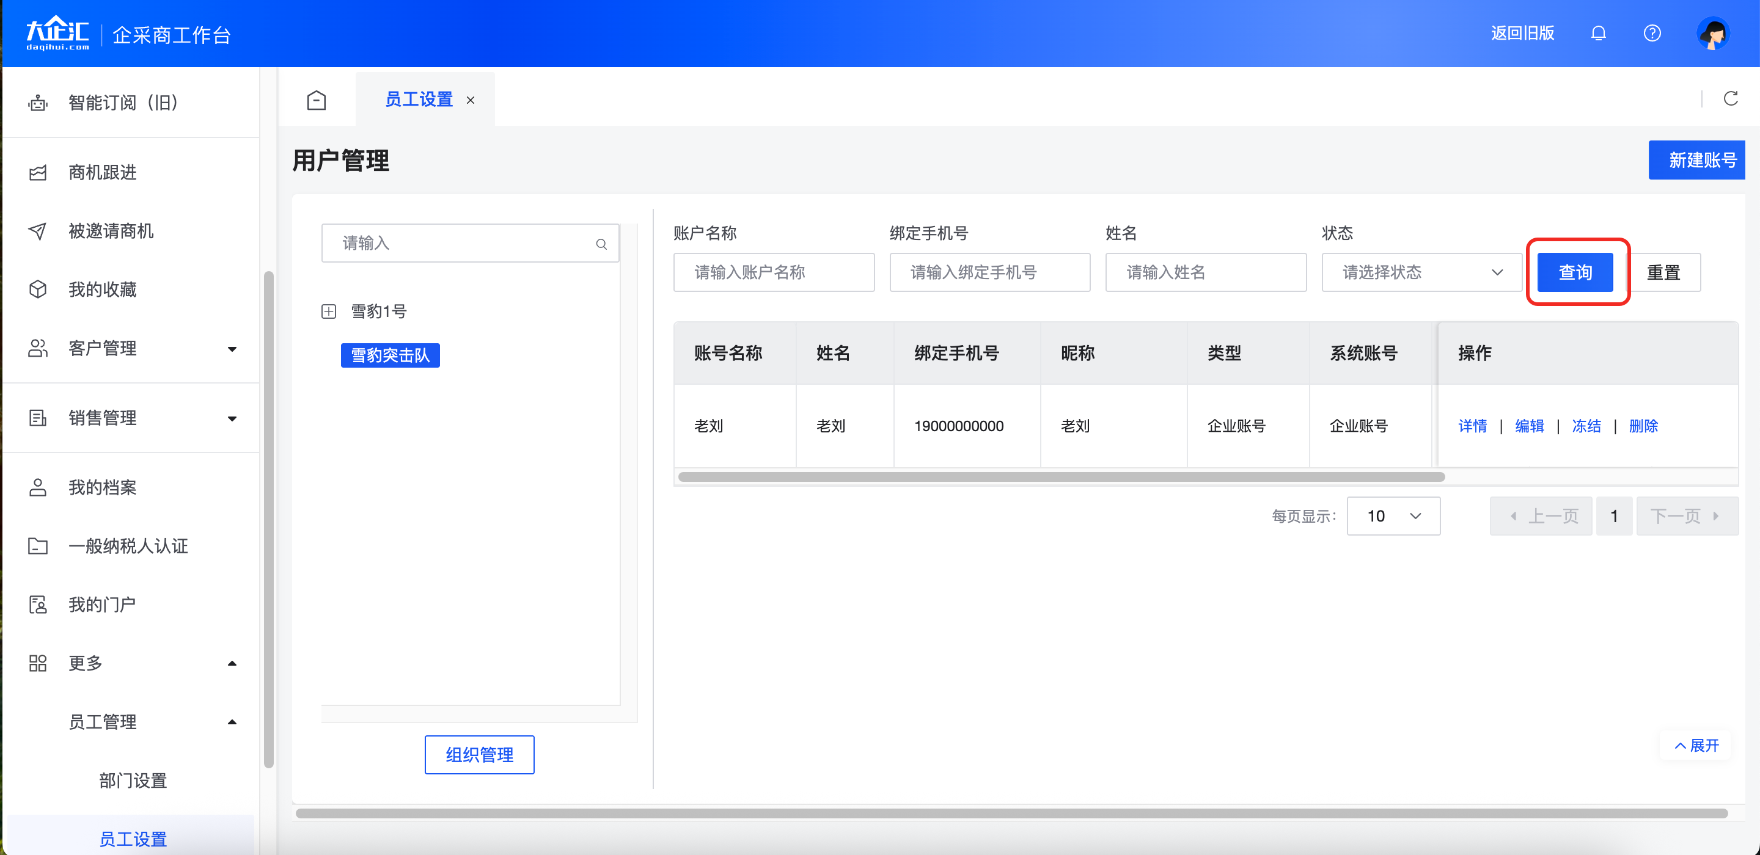The height and width of the screenshot is (855, 1760).
Task: Open 一般纳税人认证 menu item
Action: point(128,547)
